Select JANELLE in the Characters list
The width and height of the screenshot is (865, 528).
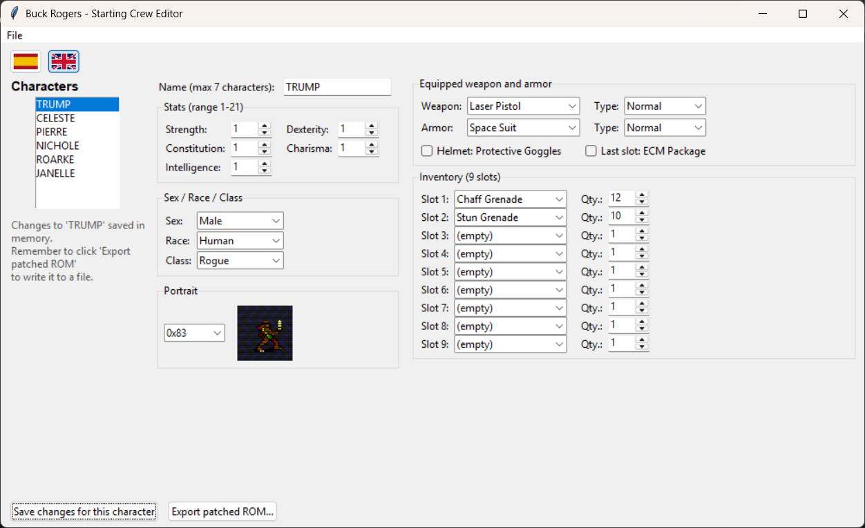point(77,173)
